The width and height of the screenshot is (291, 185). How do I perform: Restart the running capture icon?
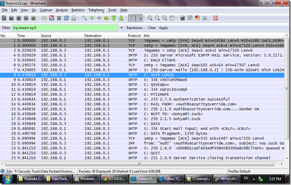point(34,18)
